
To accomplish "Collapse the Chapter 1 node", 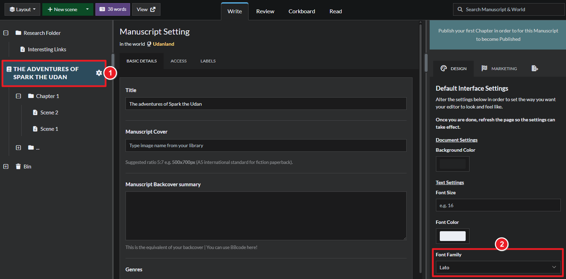I will click(x=19, y=96).
